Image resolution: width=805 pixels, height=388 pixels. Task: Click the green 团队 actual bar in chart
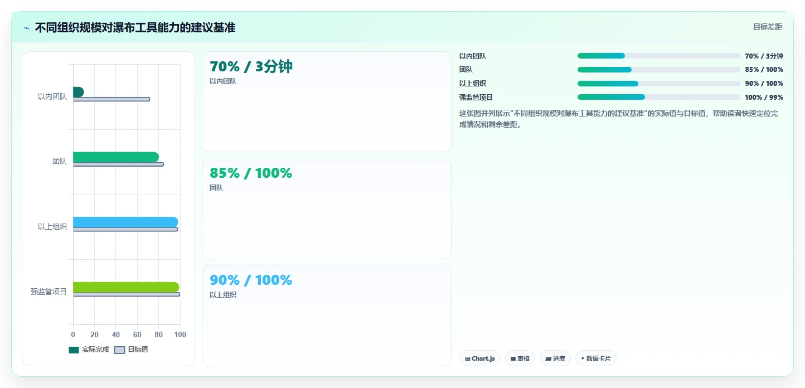click(115, 157)
